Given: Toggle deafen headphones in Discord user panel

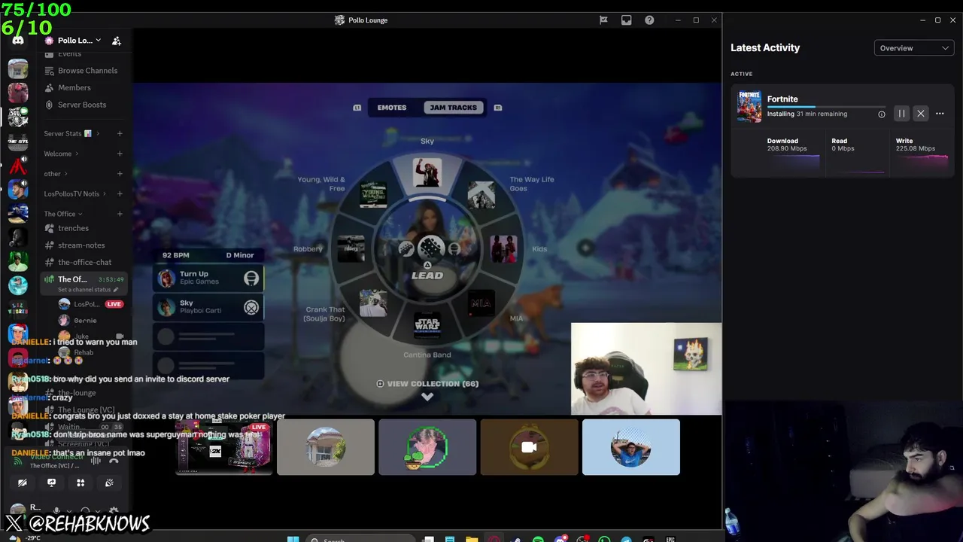Looking at the screenshot, I should point(85,511).
